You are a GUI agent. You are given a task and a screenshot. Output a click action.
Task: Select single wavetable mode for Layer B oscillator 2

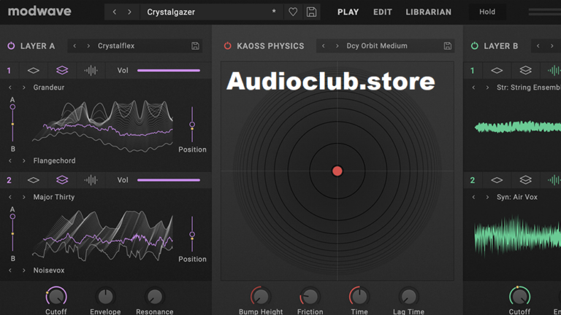(x=497, y=180)
